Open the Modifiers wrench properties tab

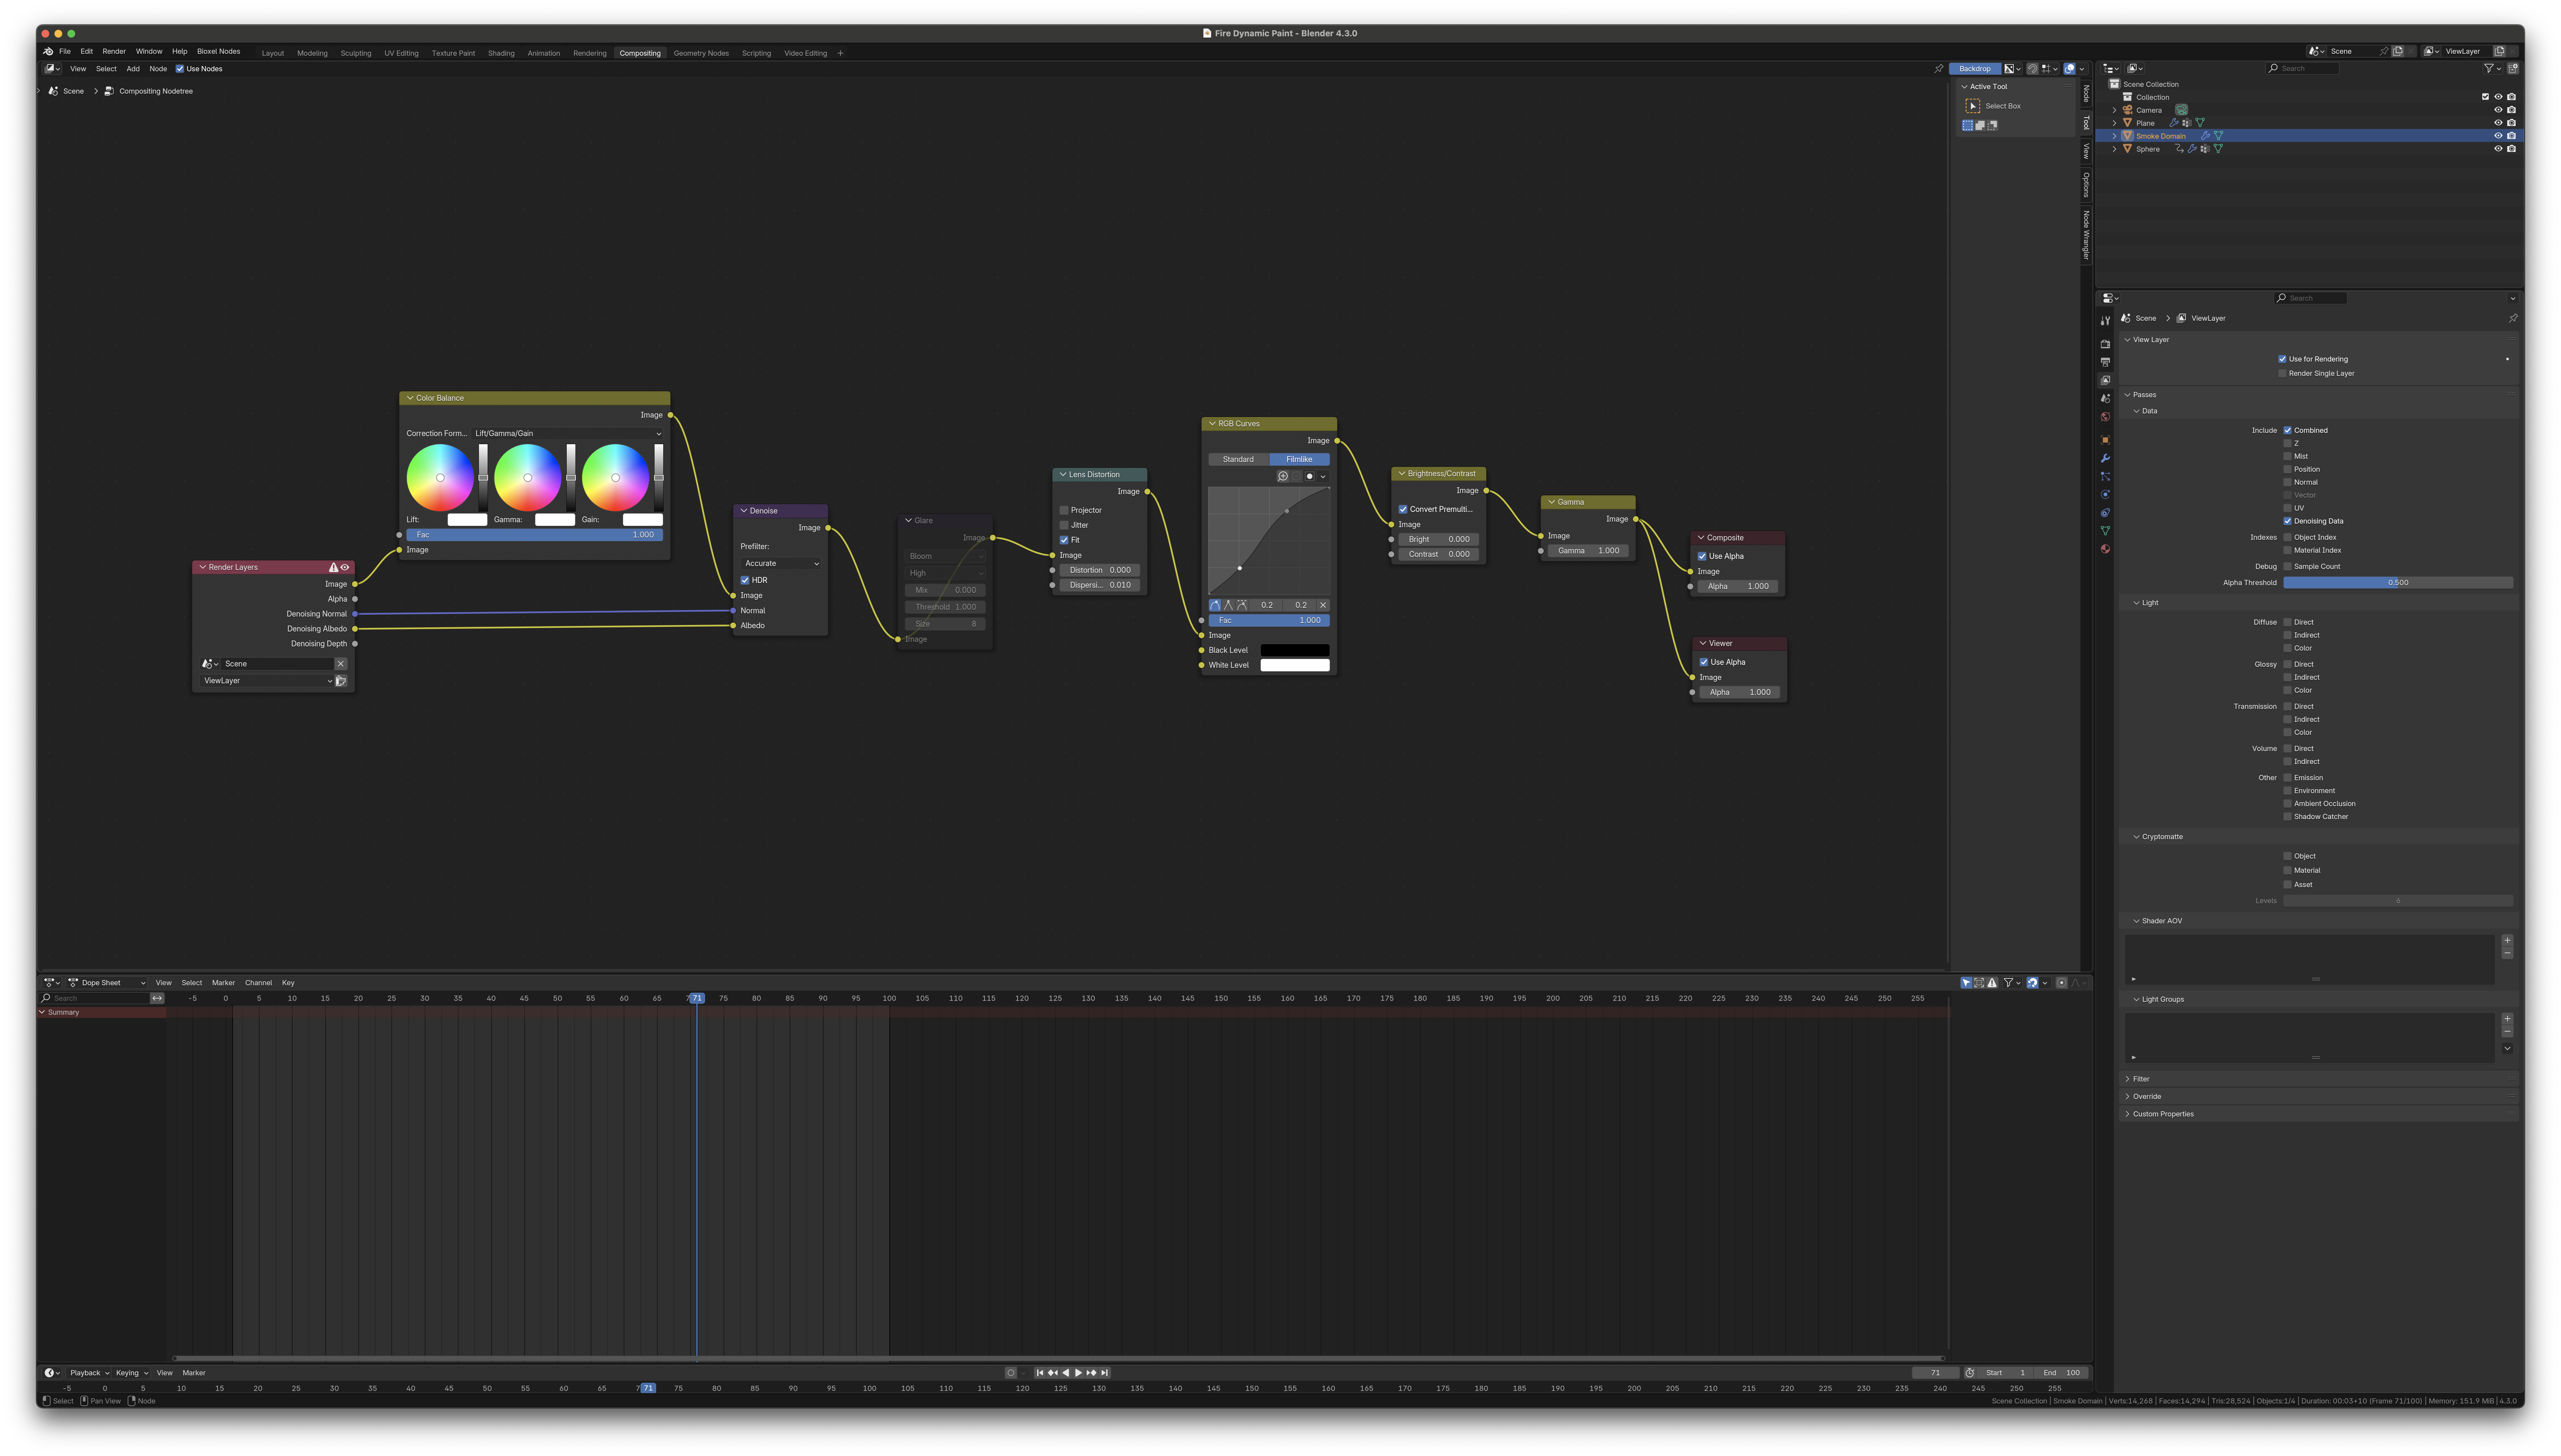[2105, 458]
